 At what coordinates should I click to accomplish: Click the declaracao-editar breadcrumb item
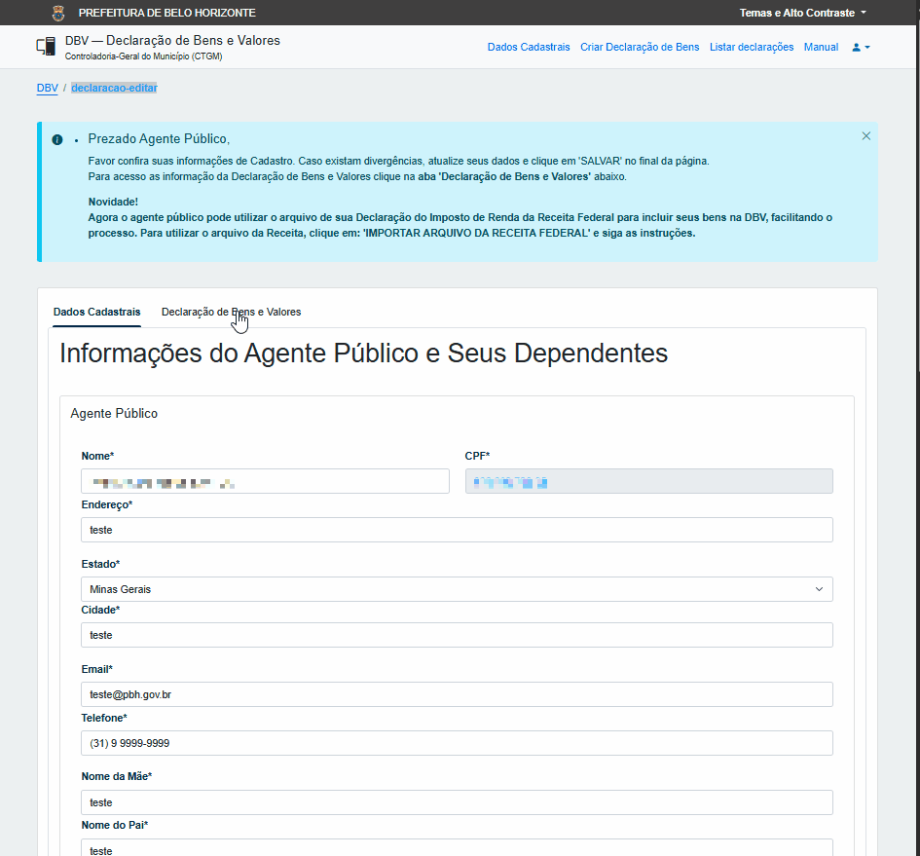[115, 88]
